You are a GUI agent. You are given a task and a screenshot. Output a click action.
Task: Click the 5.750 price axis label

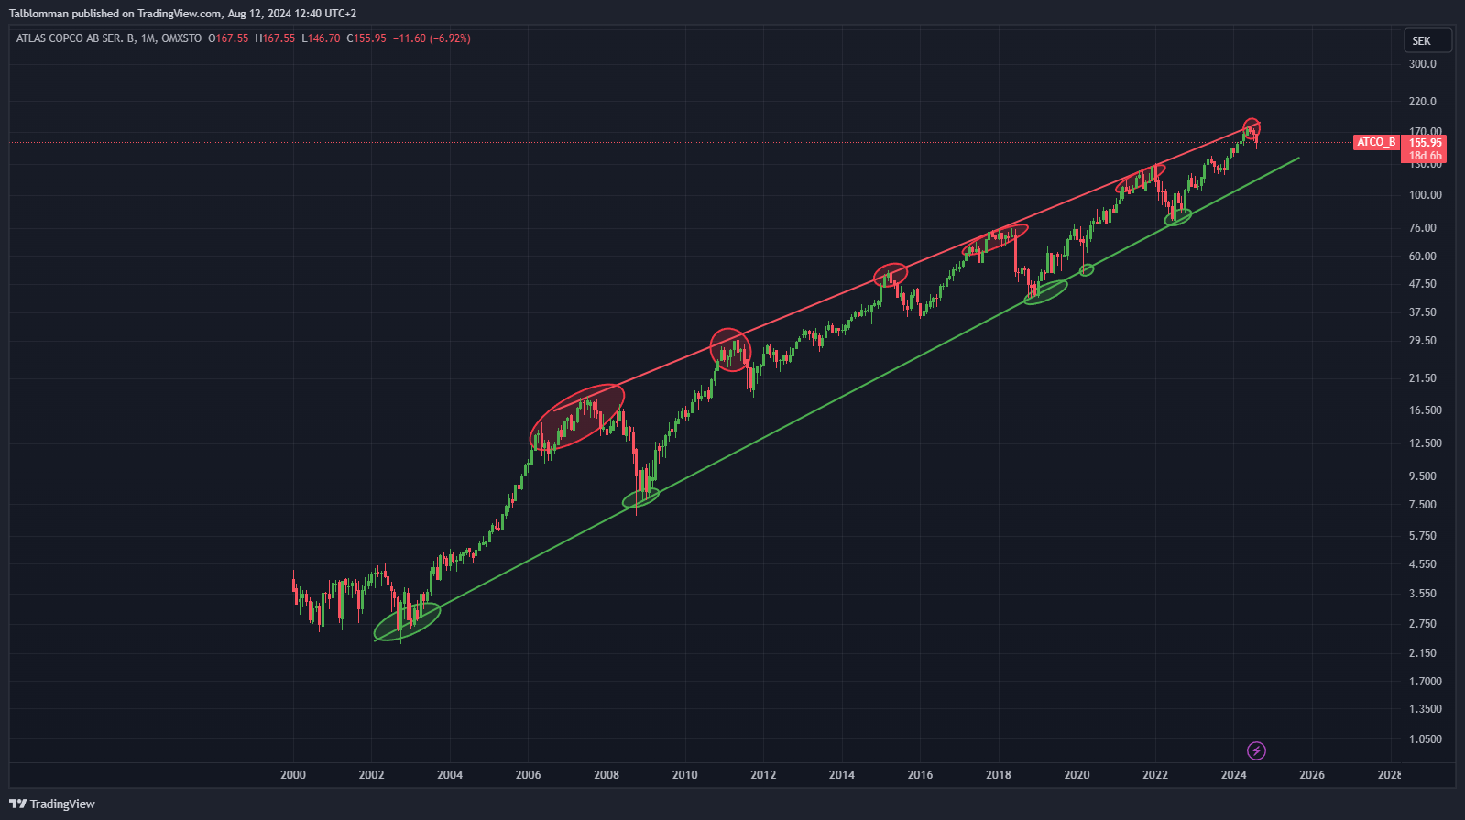pos(1423,536)
